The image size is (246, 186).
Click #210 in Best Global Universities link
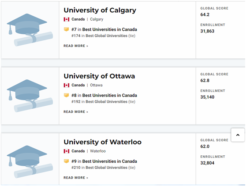point(100,168)
